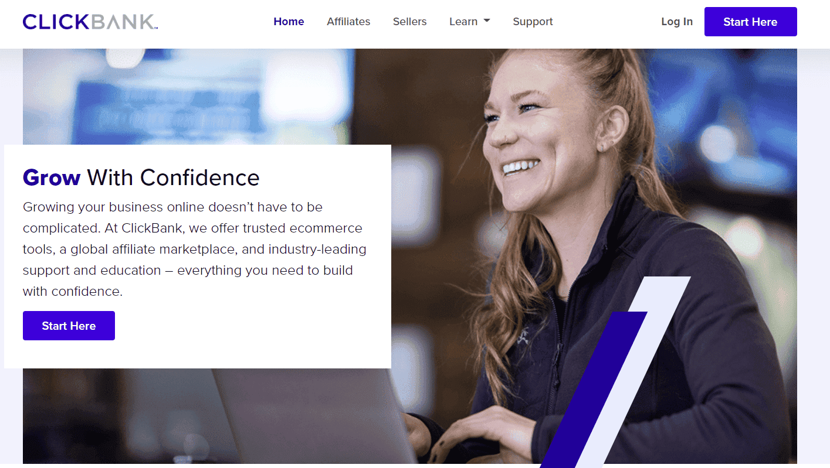This screenshot has width=830, height=468.
Task: Click the hero paragraph about growing your business
Action: click(x=194, y=249)
